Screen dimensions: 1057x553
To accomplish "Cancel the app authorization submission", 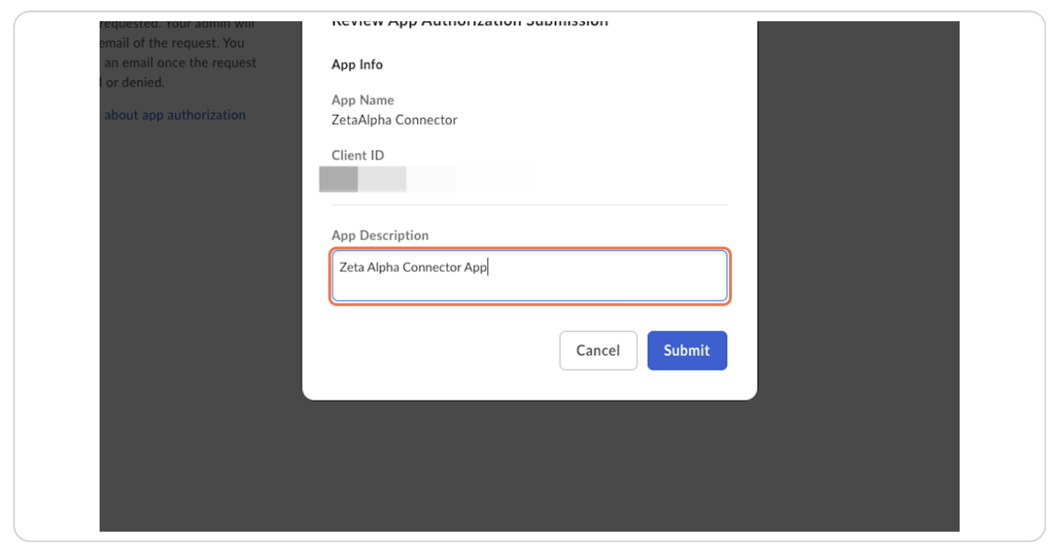I will (x=598, y=350).
